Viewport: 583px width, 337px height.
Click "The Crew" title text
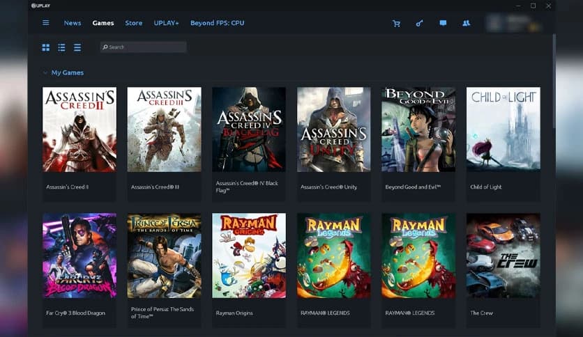[x=481, y=313]
